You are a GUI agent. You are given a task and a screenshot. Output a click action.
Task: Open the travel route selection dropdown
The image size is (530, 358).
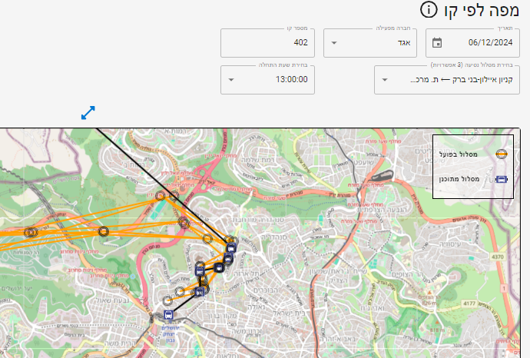[x=447, y=80]
